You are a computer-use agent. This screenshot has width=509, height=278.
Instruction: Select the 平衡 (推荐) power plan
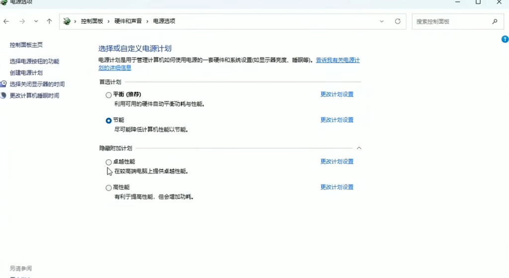tap(109, 95)
